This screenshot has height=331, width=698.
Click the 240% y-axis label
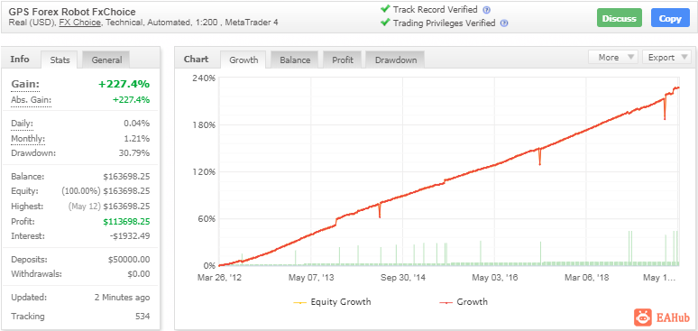[x=204, y=78]
